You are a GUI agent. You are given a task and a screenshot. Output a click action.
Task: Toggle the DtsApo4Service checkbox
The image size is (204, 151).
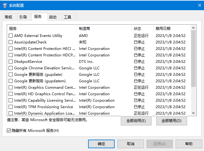tap(11, 62)
